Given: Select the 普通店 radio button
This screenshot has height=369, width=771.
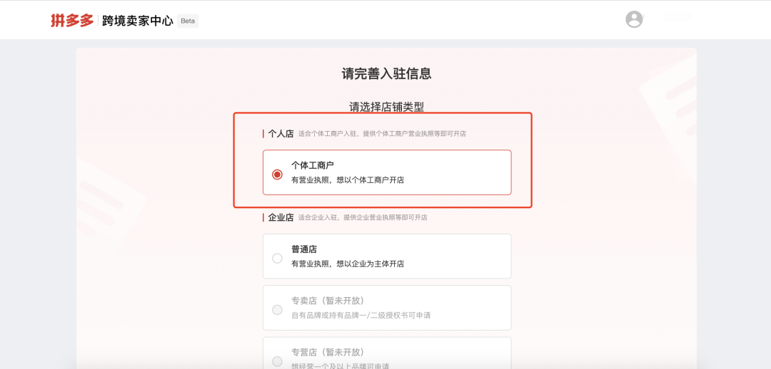Looking at the screenshot, I should coord(277,258).
